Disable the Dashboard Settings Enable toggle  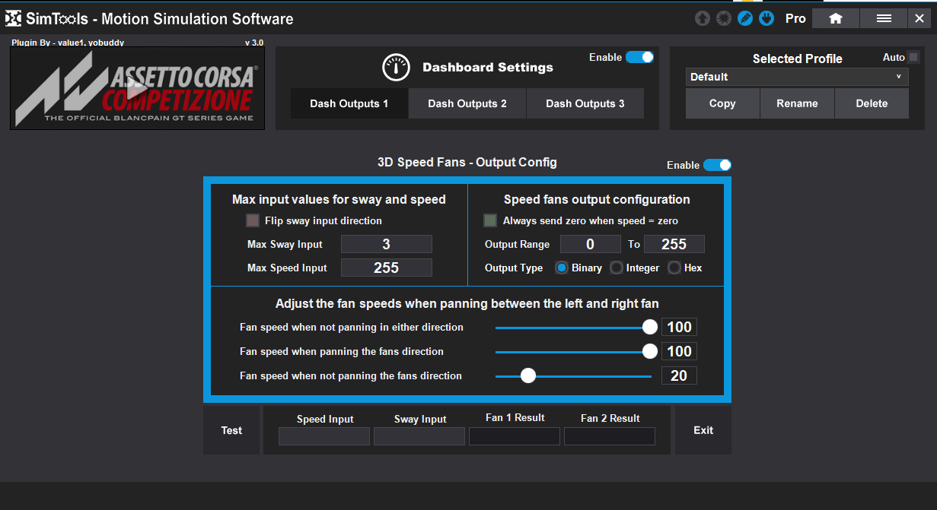coord(639,57)
